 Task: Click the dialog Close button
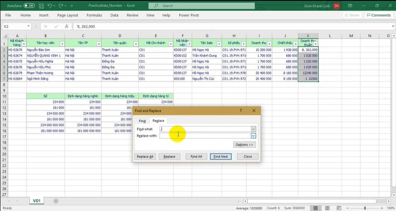(248, 156)
